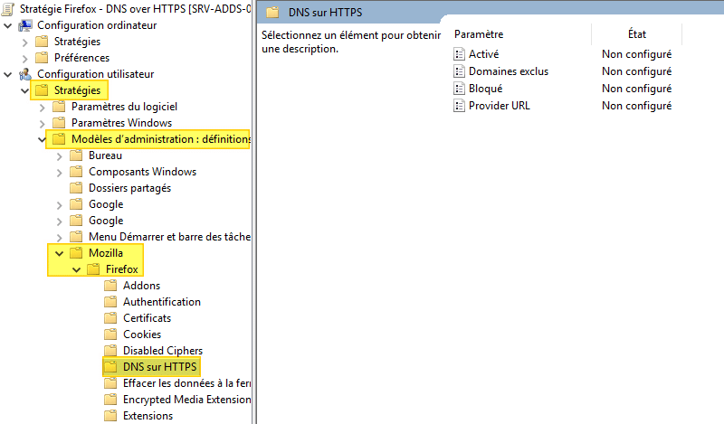
Task: Collapse the Configuration ordinateur node
Action: click(x=8, y=26)
